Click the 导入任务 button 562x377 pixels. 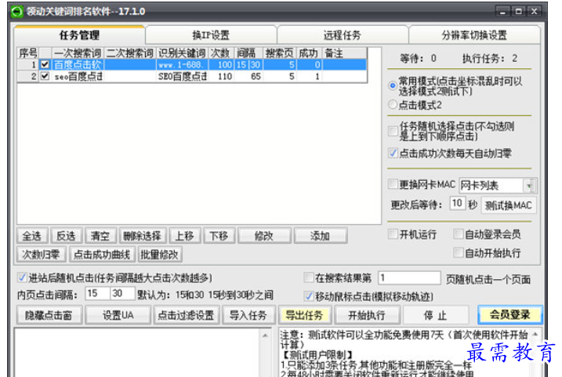tap(248, 315)
